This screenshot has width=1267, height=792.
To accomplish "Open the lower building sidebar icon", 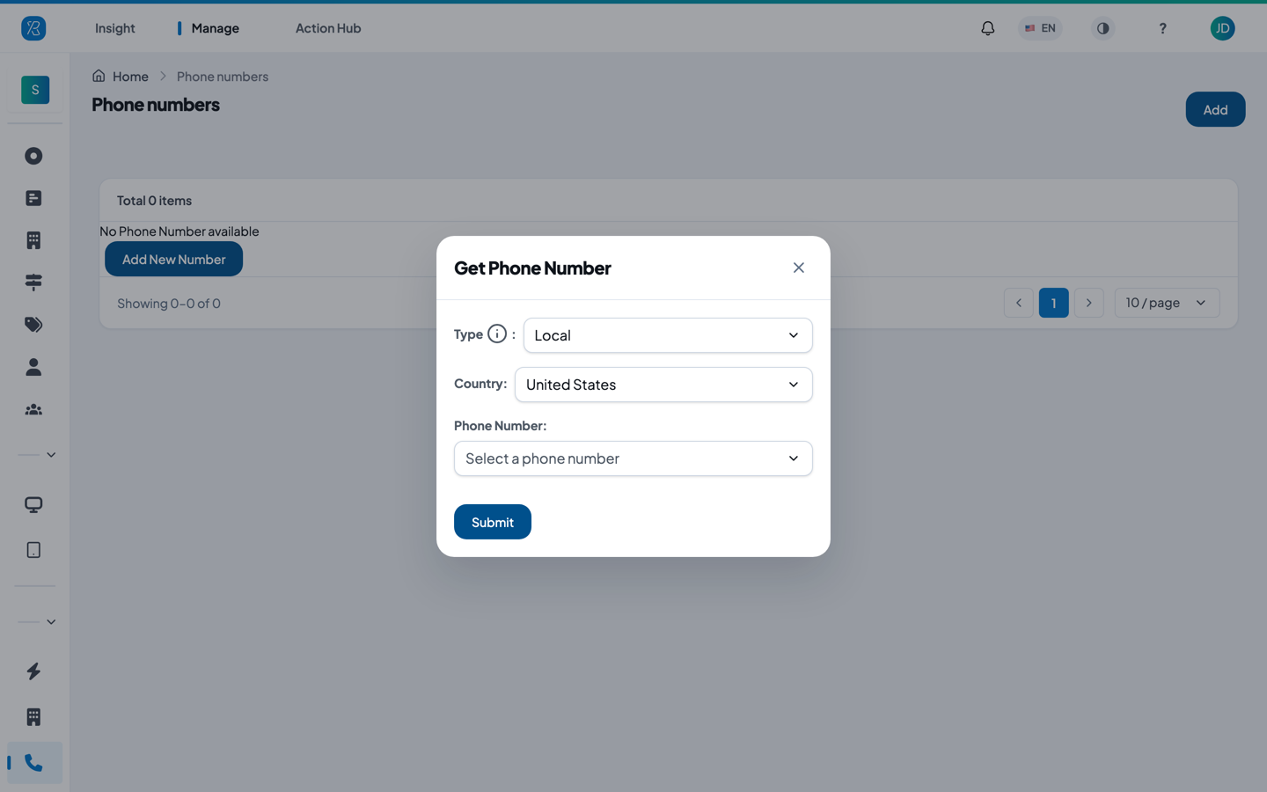I will pyautogui.click(x=33, y=717).
